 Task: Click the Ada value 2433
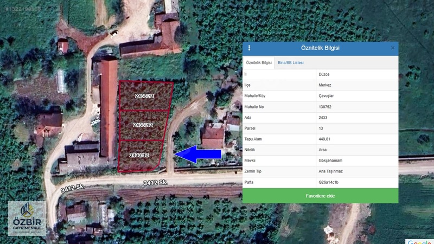(x=323, y=118)
